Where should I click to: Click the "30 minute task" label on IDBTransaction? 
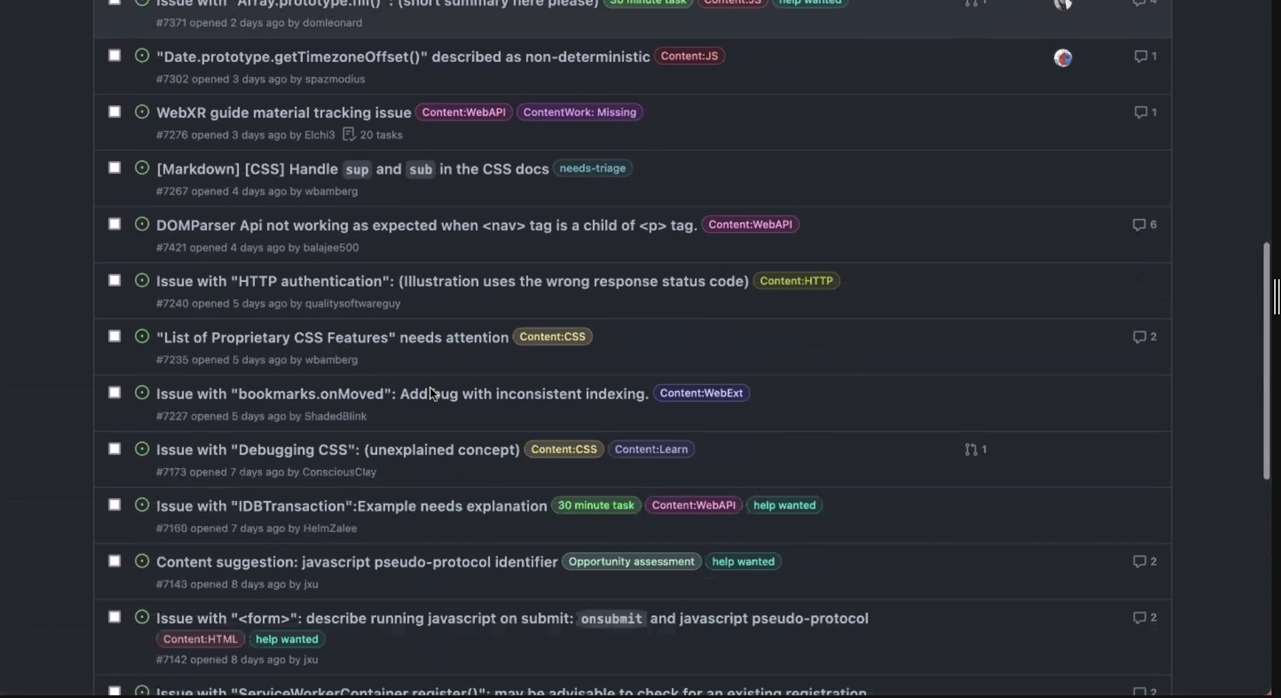point(596,505)
